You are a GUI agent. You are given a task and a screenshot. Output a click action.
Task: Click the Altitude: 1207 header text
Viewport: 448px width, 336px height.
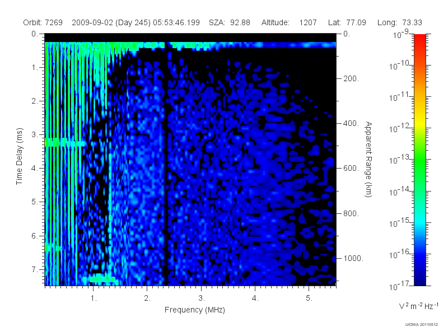pos(289,22)
